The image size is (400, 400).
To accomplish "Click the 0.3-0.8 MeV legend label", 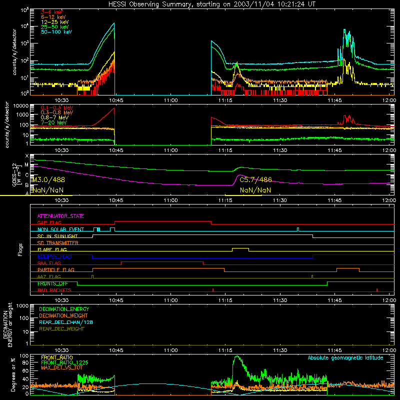I will [x=57, y=112].
